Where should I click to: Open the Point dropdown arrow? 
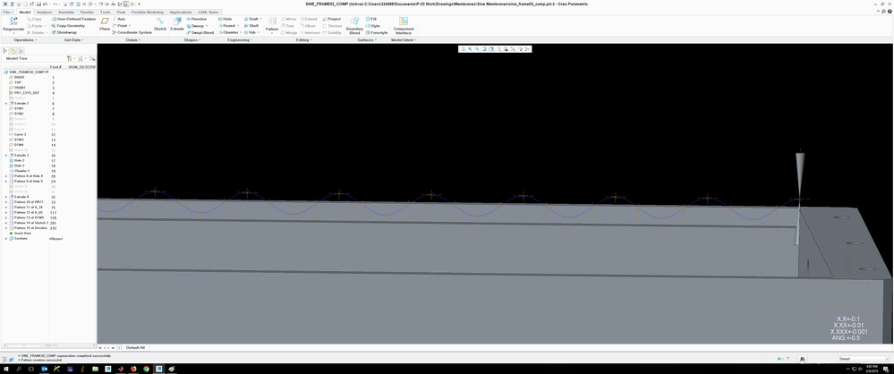pyautogui.click(x=130, y=26)
